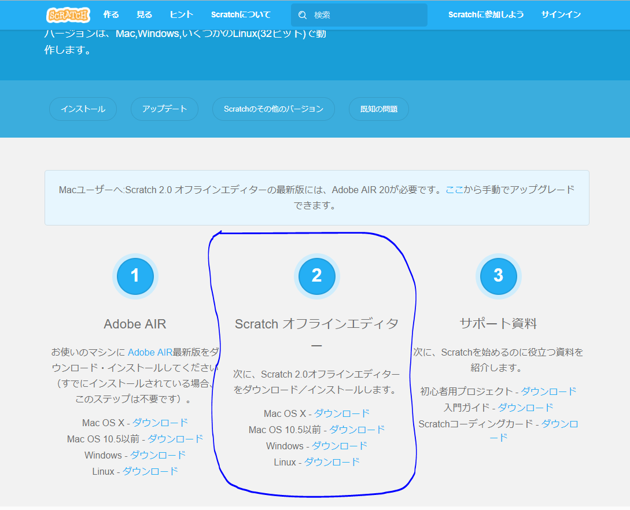Focus the 検索 search field

pyautogui.click(x=359, y=15)
